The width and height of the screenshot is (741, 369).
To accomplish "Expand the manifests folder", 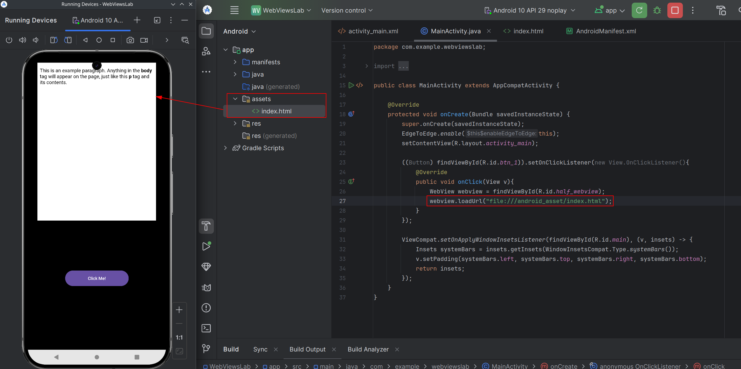I will [235, 62].
